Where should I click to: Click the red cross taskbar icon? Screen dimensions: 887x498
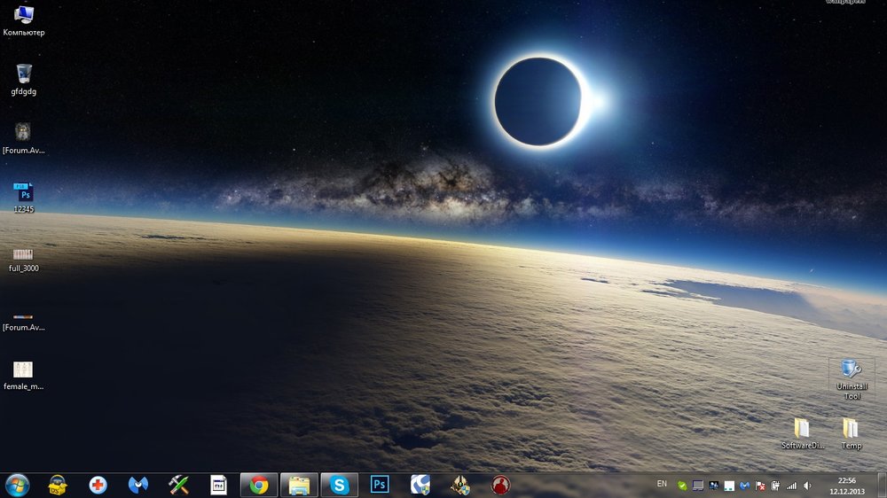(x=98, y=485)
